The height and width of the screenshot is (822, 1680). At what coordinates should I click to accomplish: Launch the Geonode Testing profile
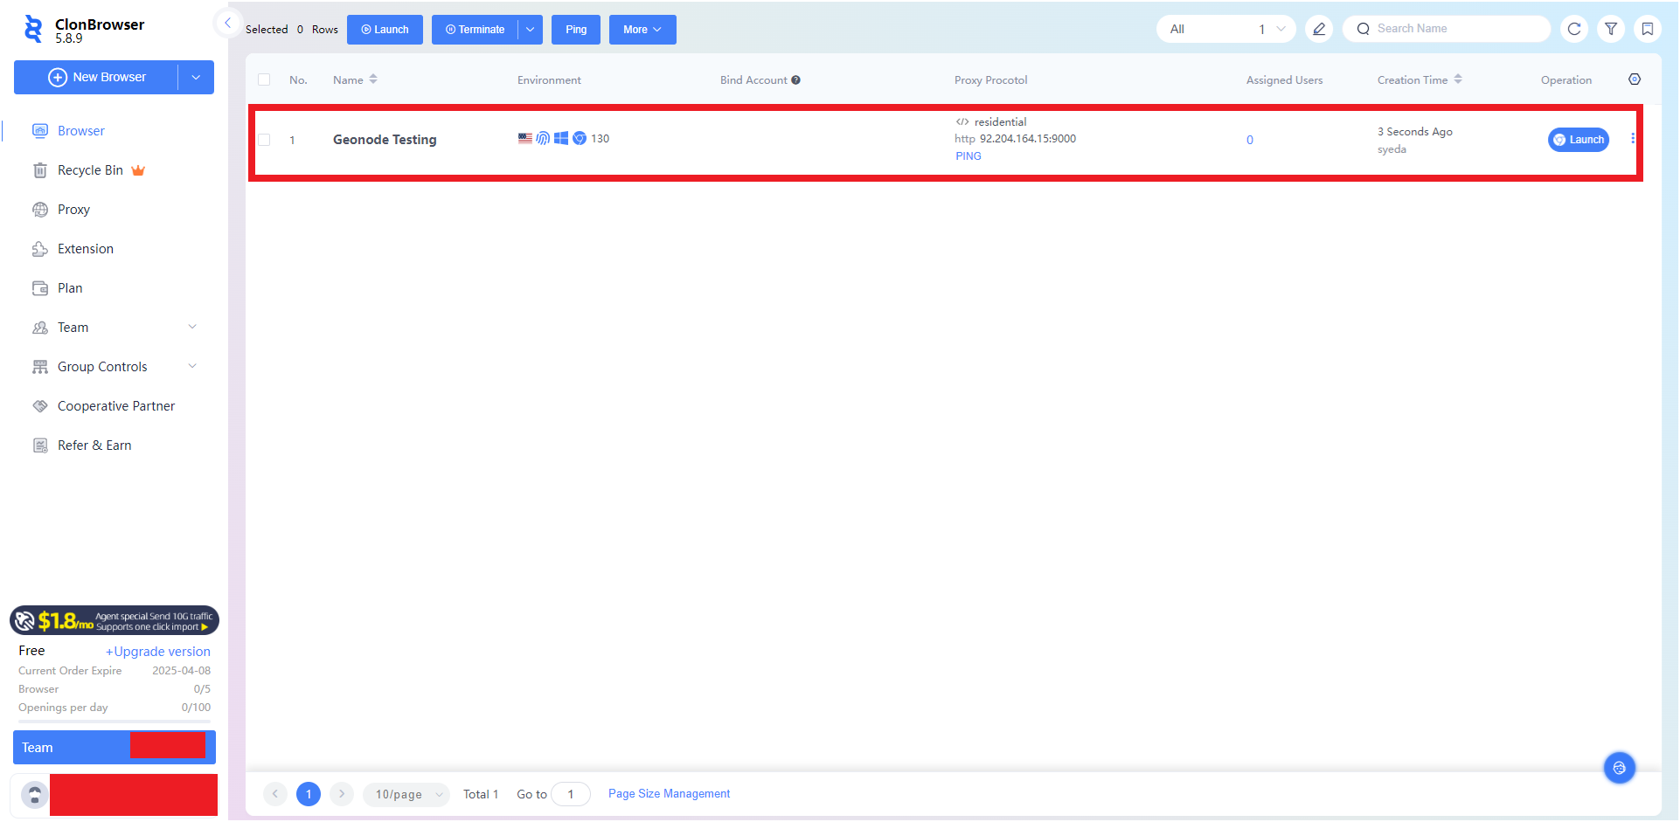[1578, 140]
